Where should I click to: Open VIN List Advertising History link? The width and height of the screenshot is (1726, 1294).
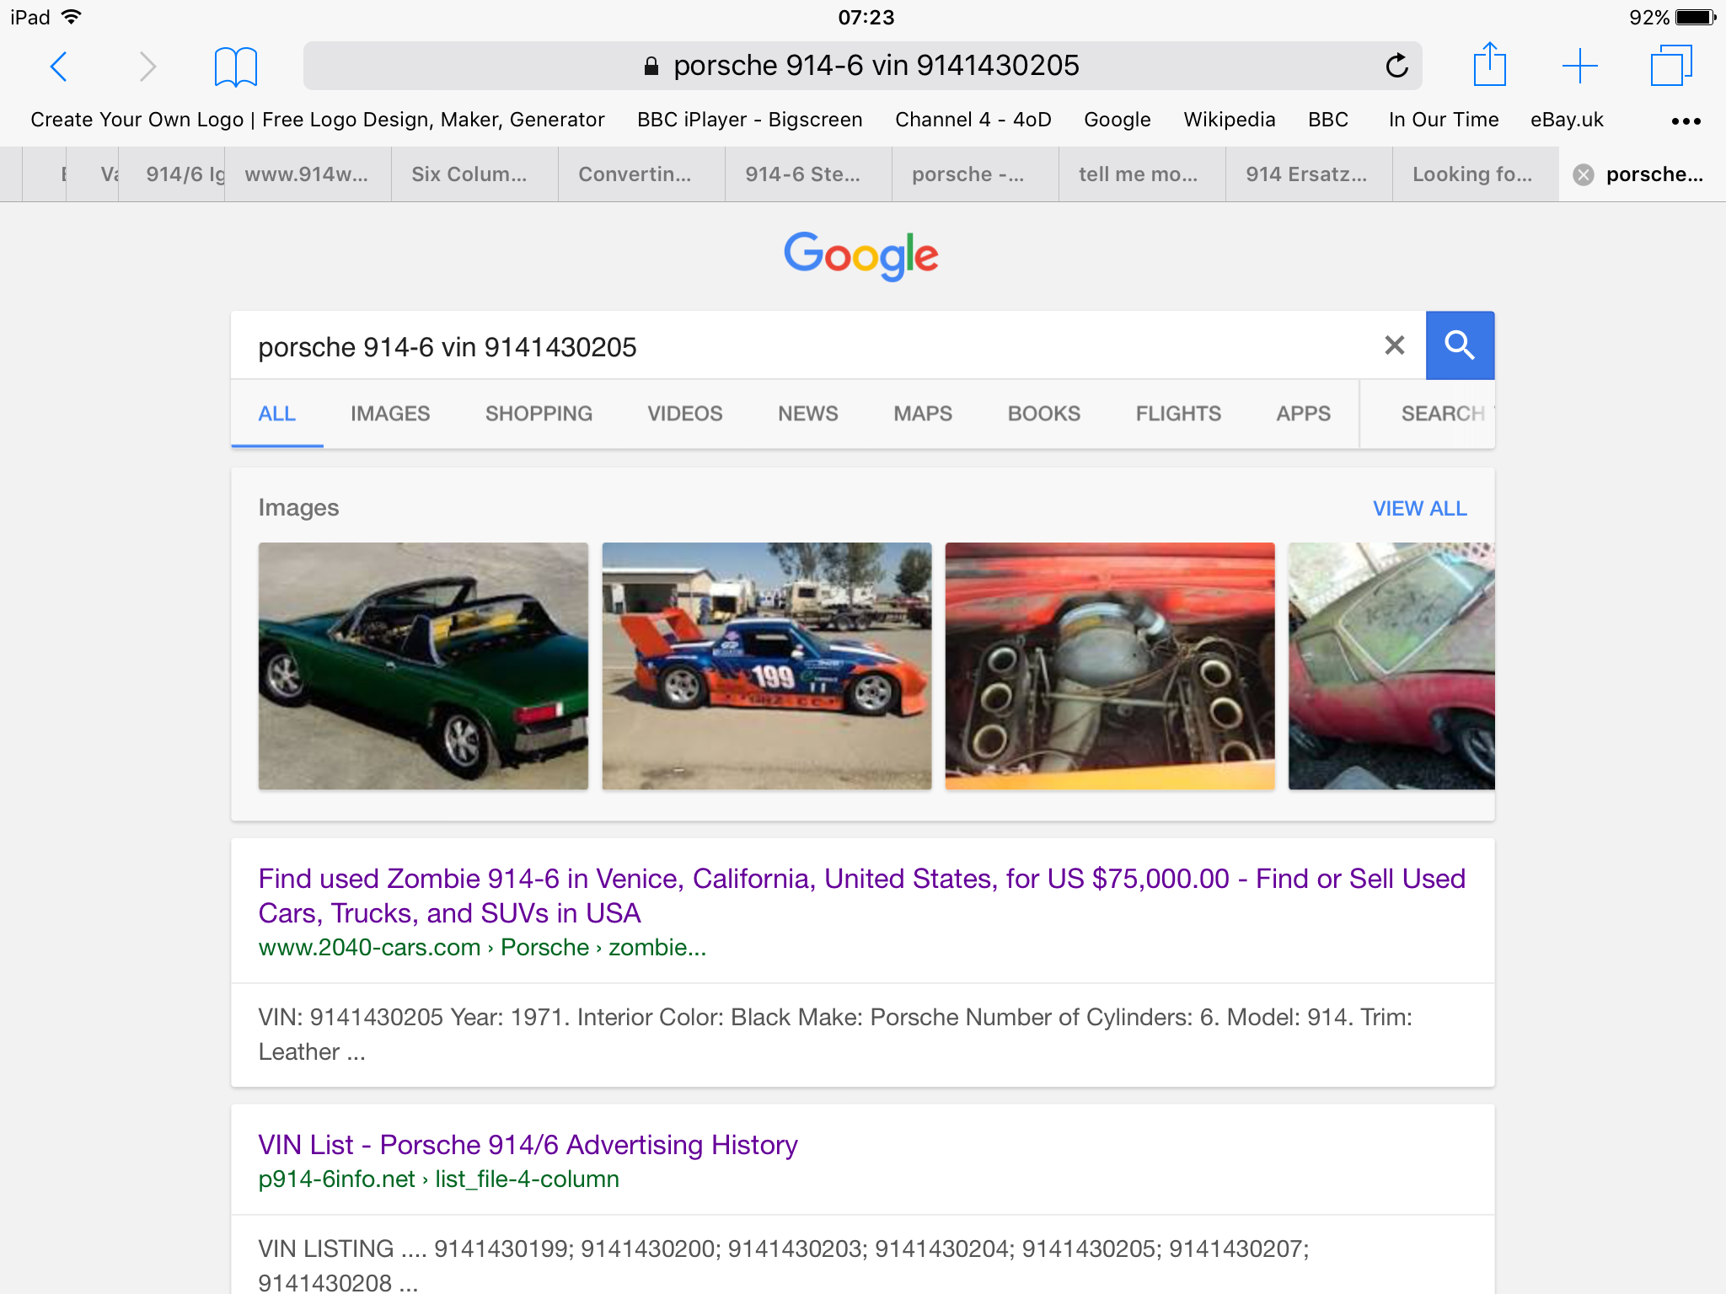click(528, 1145)
